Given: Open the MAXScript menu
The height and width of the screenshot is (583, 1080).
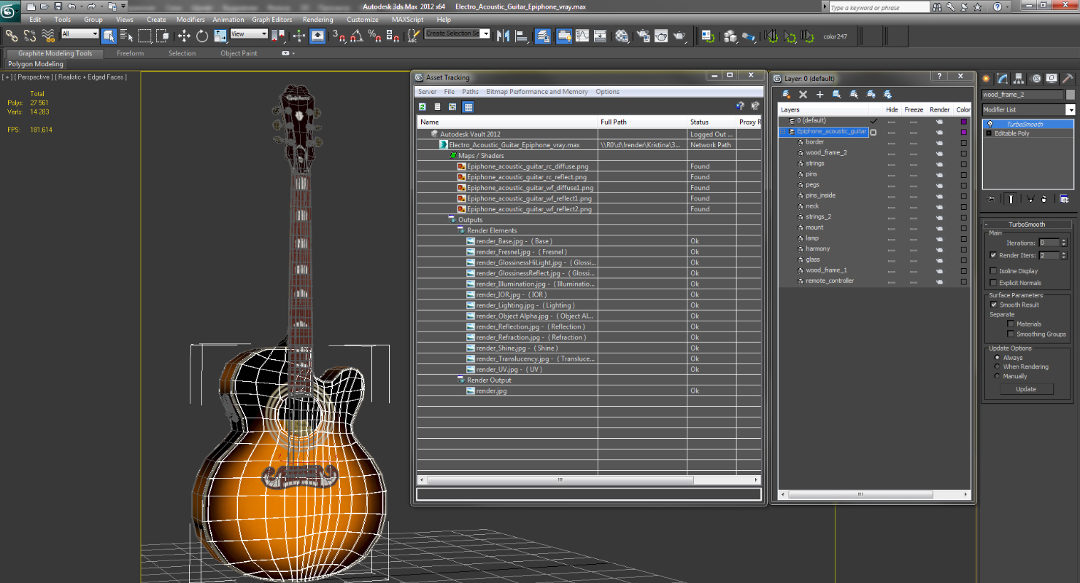Looking at the screenshot, I should coord(407,20).
